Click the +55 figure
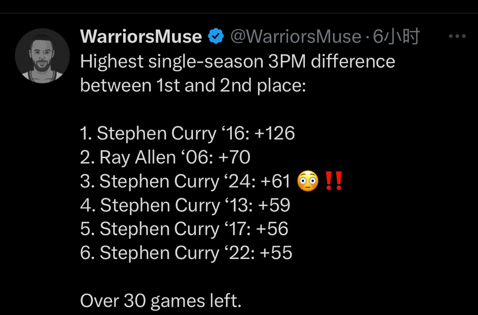Image resolution: width=478 pixels, height=315 pixels. click(x=276, y=253)
